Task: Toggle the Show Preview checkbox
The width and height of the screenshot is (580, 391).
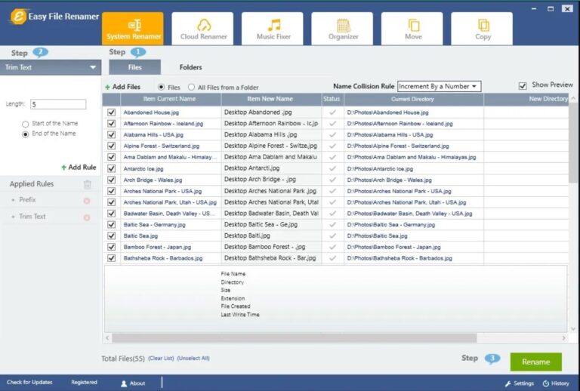Action: (x=523, y=86)
